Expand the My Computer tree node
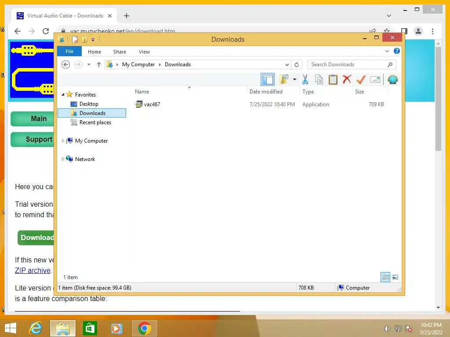The image size is (450, 337). coord(63,141)
